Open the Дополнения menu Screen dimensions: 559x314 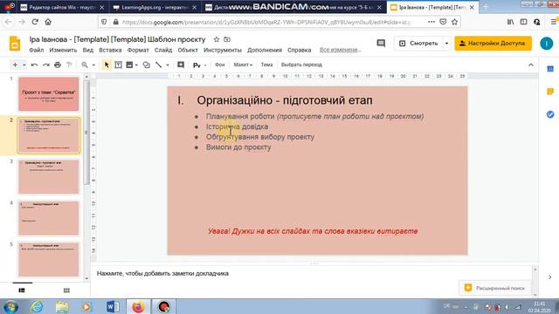click(265, 51)
